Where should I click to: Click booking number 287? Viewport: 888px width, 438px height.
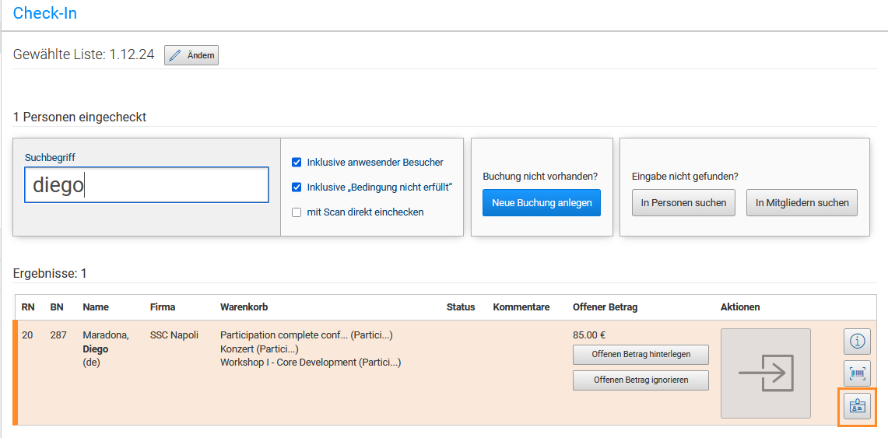(x=58, y=335)
